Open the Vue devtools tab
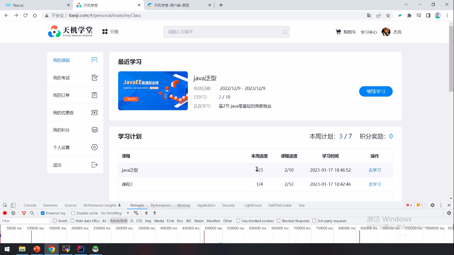The width and height of the screenshot is (454, 255). click(302, 205)
